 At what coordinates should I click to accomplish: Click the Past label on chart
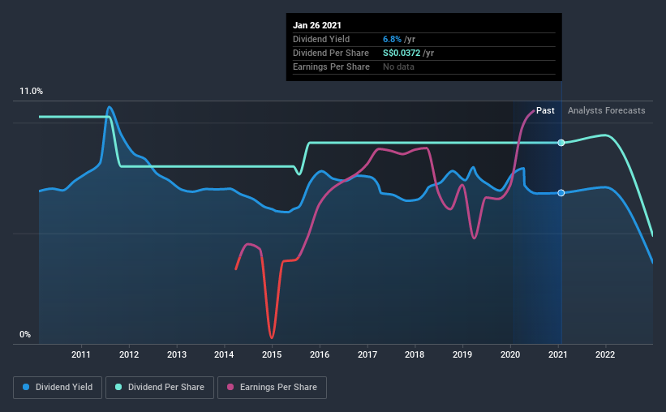click(545, 110)
